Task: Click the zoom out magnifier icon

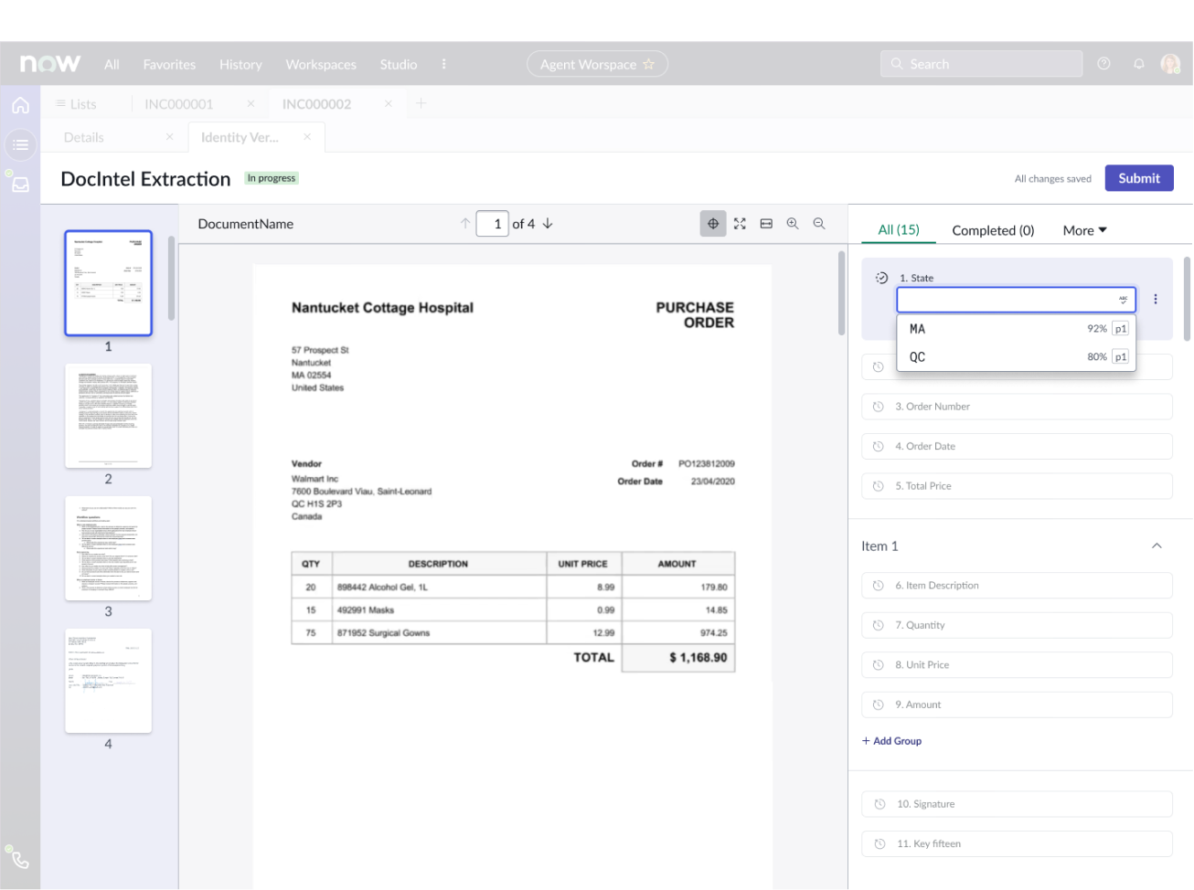Action: click(x=819, y=224)
